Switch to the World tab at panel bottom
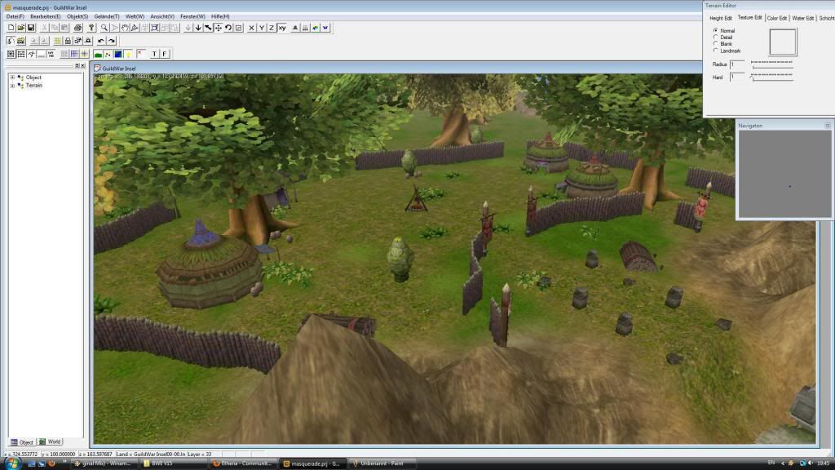 click(x=50, y=441)
